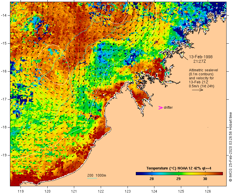
Task: Click the color bar label '29'
Action: click(x=178, y=179)
